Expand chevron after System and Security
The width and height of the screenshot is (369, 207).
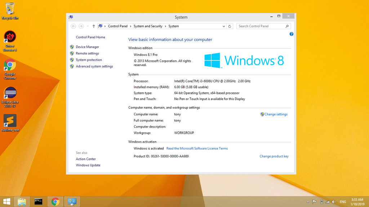[x=165, y=26]
